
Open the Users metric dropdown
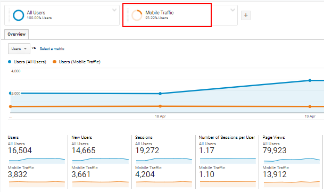(x=19, y=49)
